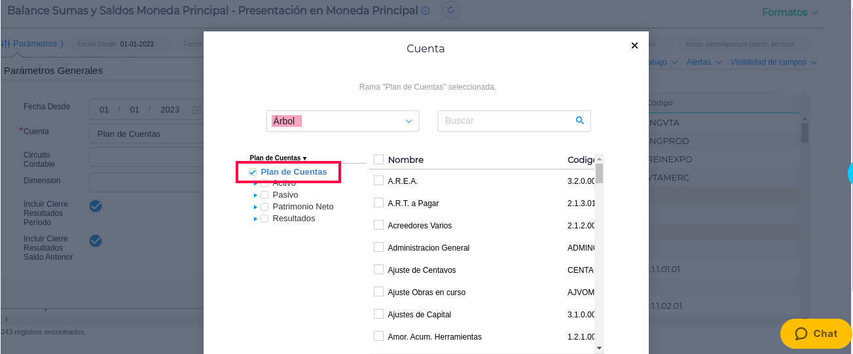Close the Cuenta dialog

click(x=634, y=46)
